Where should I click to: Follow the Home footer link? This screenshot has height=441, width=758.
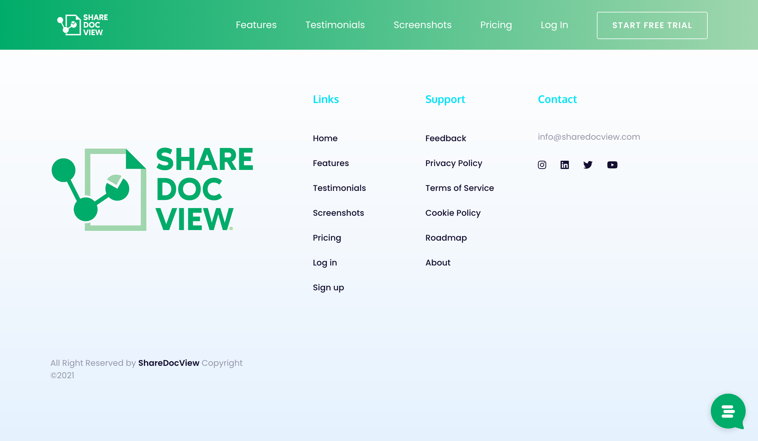pos(325,138)
